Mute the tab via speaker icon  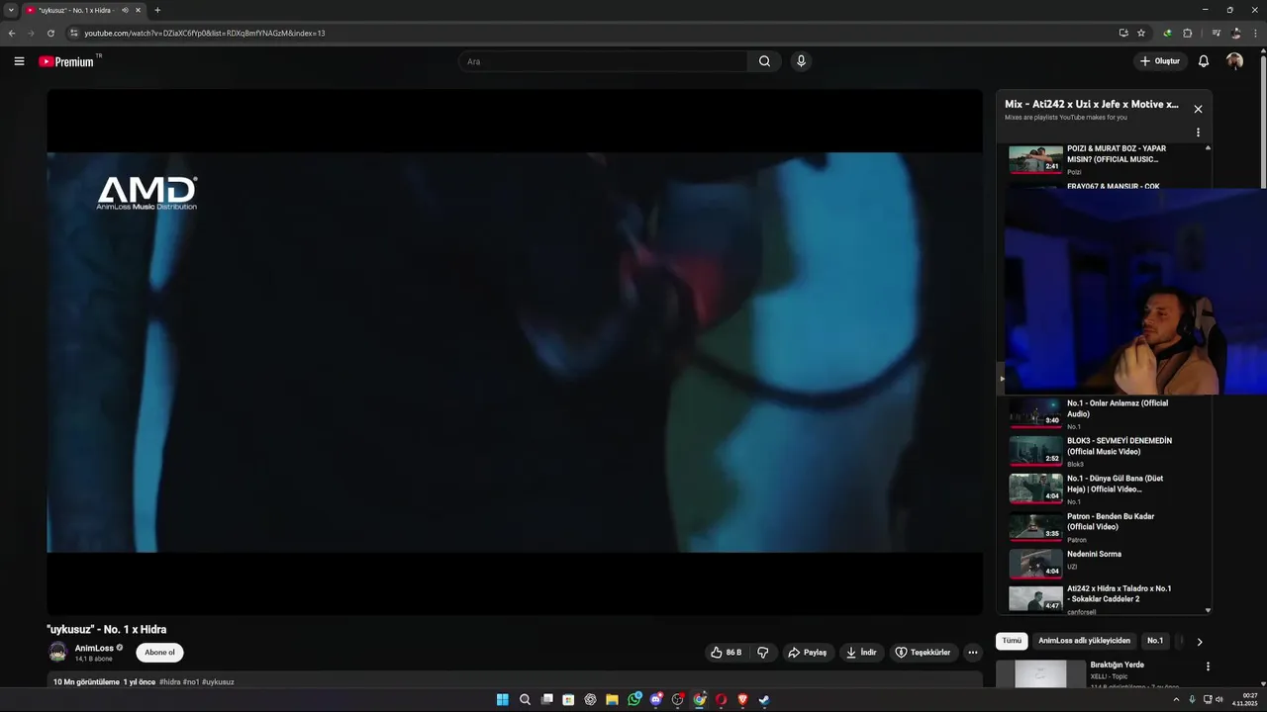tap(125, 10)
